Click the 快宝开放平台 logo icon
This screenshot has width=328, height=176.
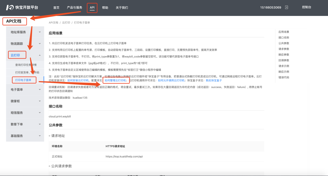[10, 7]
